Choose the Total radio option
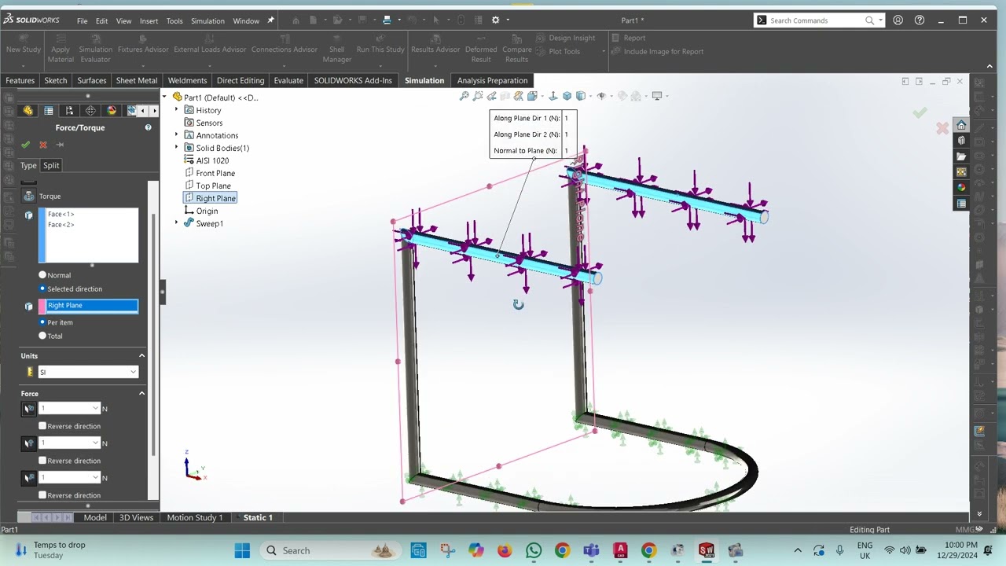The height and width of the screenshot is (566, 1006). coord(42,336)
